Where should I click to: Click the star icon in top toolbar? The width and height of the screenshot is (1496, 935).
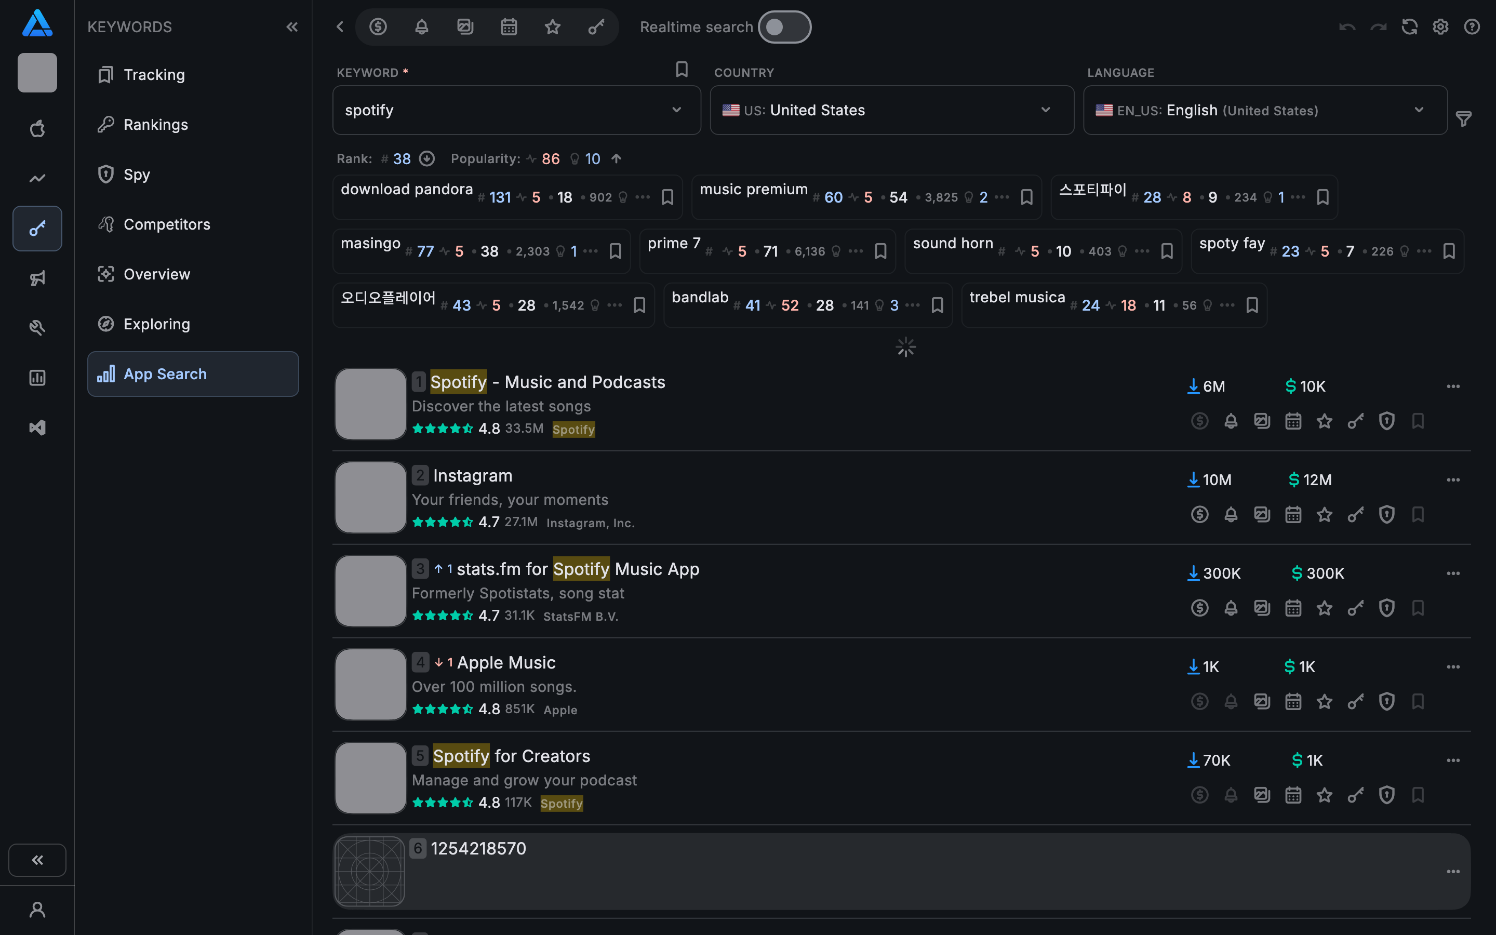pyautogui.click(x=552, y=26)
